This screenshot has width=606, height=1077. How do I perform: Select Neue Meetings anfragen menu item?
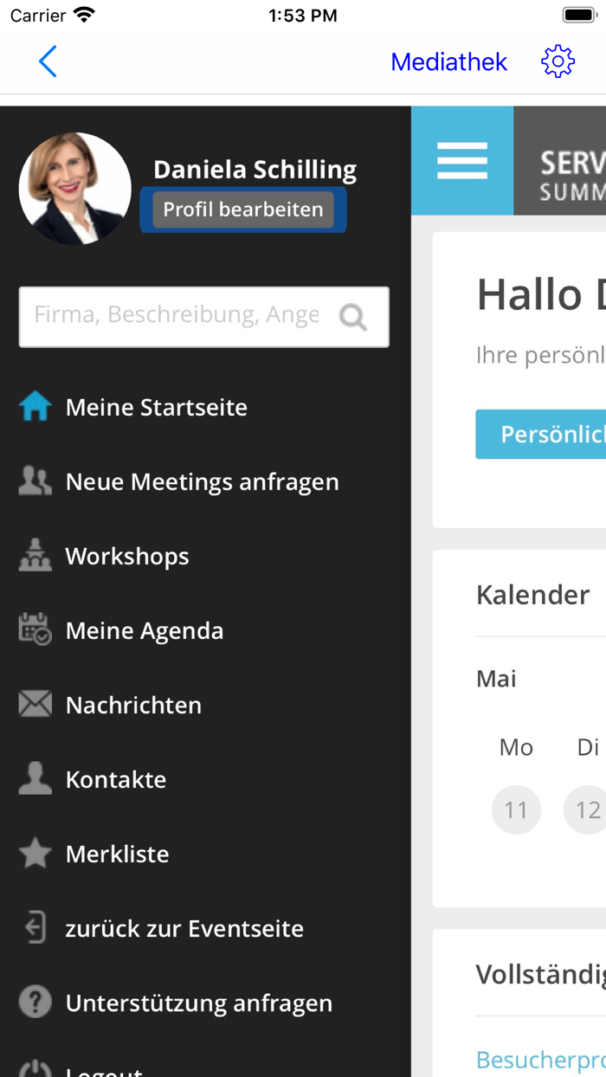[x=202, y=481]
